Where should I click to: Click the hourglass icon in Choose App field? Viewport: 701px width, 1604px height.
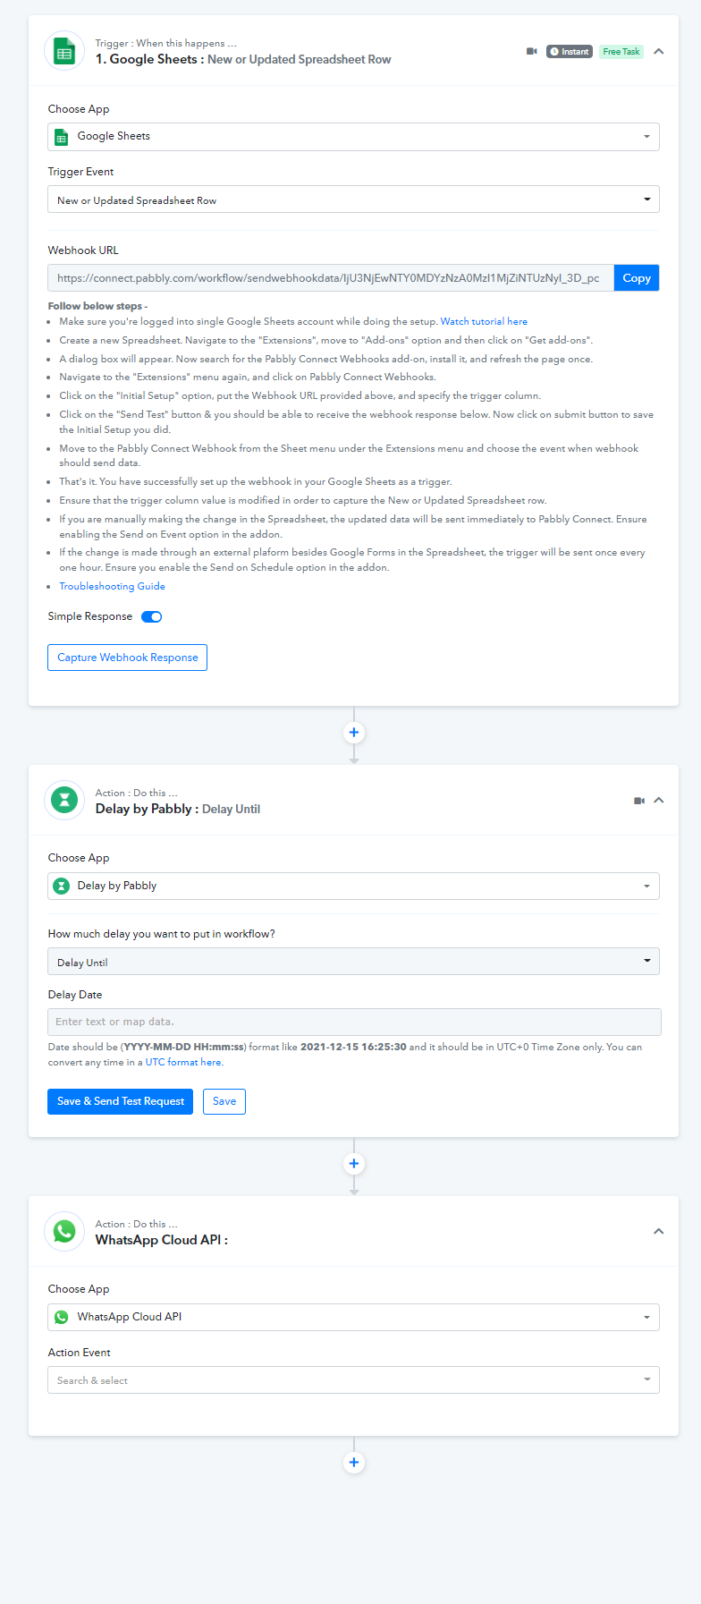[x=62, y=887]
